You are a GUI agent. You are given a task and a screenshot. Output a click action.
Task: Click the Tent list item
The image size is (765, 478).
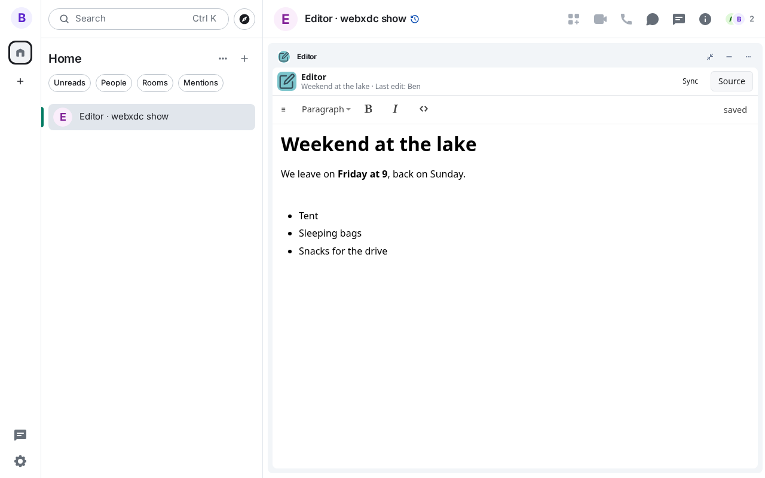[308, 216]
